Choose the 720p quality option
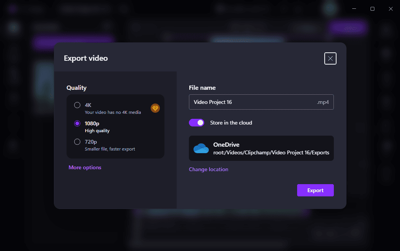400x251 pixels. tap(77, 142)
